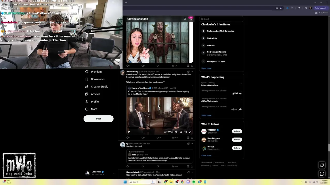Play the JD Vance video
This screenshot has width=330, height=185.
129,132
